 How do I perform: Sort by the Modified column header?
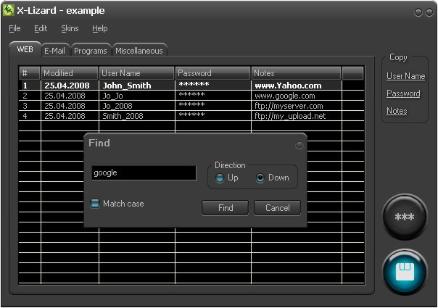(70, 73)
